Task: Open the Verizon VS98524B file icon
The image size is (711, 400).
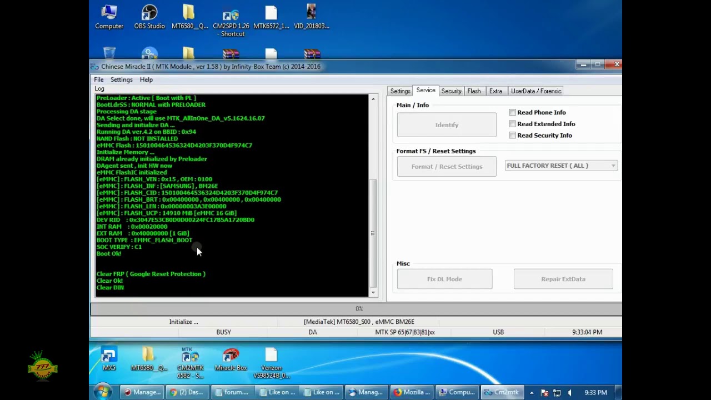Action: [x=271, y=363]
